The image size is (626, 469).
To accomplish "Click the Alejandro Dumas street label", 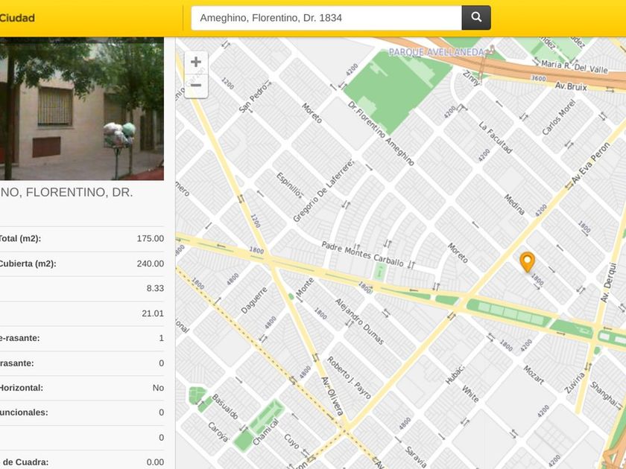I will (x=359, y=322).
